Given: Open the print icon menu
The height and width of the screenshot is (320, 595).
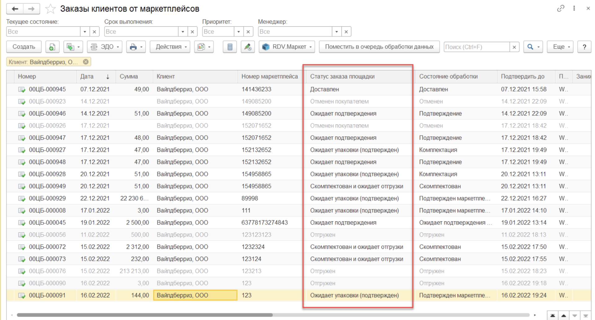Looking at the screenshot, I should click(136, 47).
